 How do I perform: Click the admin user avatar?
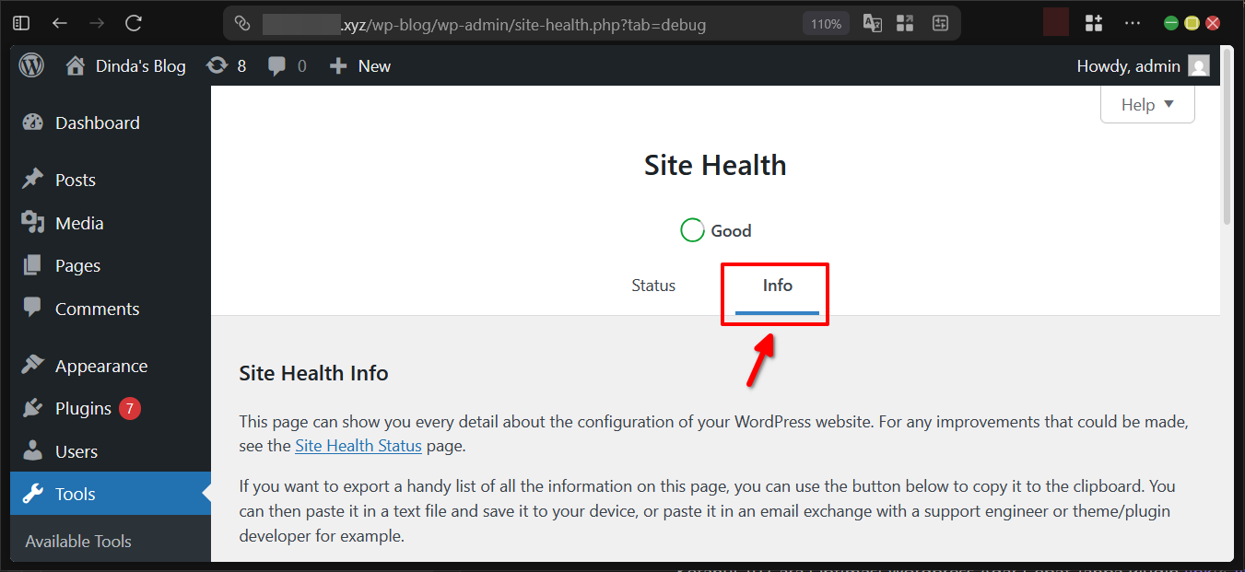[x=1197, y=64]
